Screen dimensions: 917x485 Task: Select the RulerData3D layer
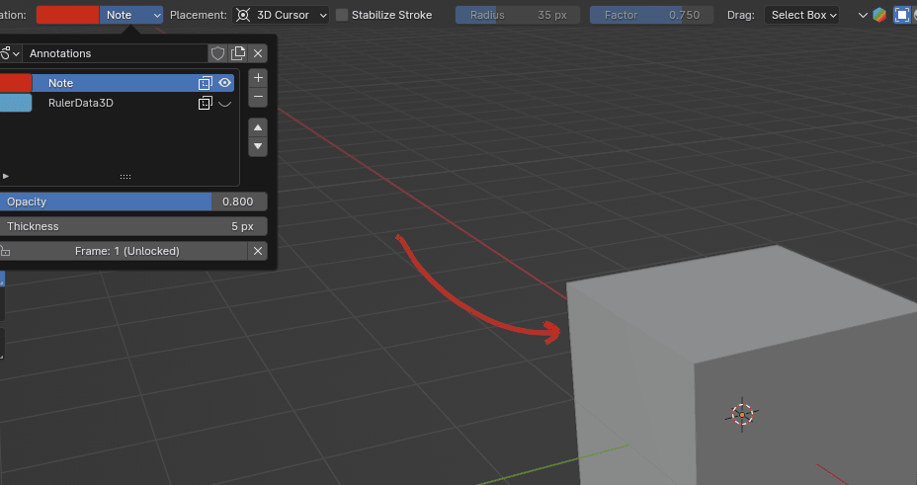109,103
